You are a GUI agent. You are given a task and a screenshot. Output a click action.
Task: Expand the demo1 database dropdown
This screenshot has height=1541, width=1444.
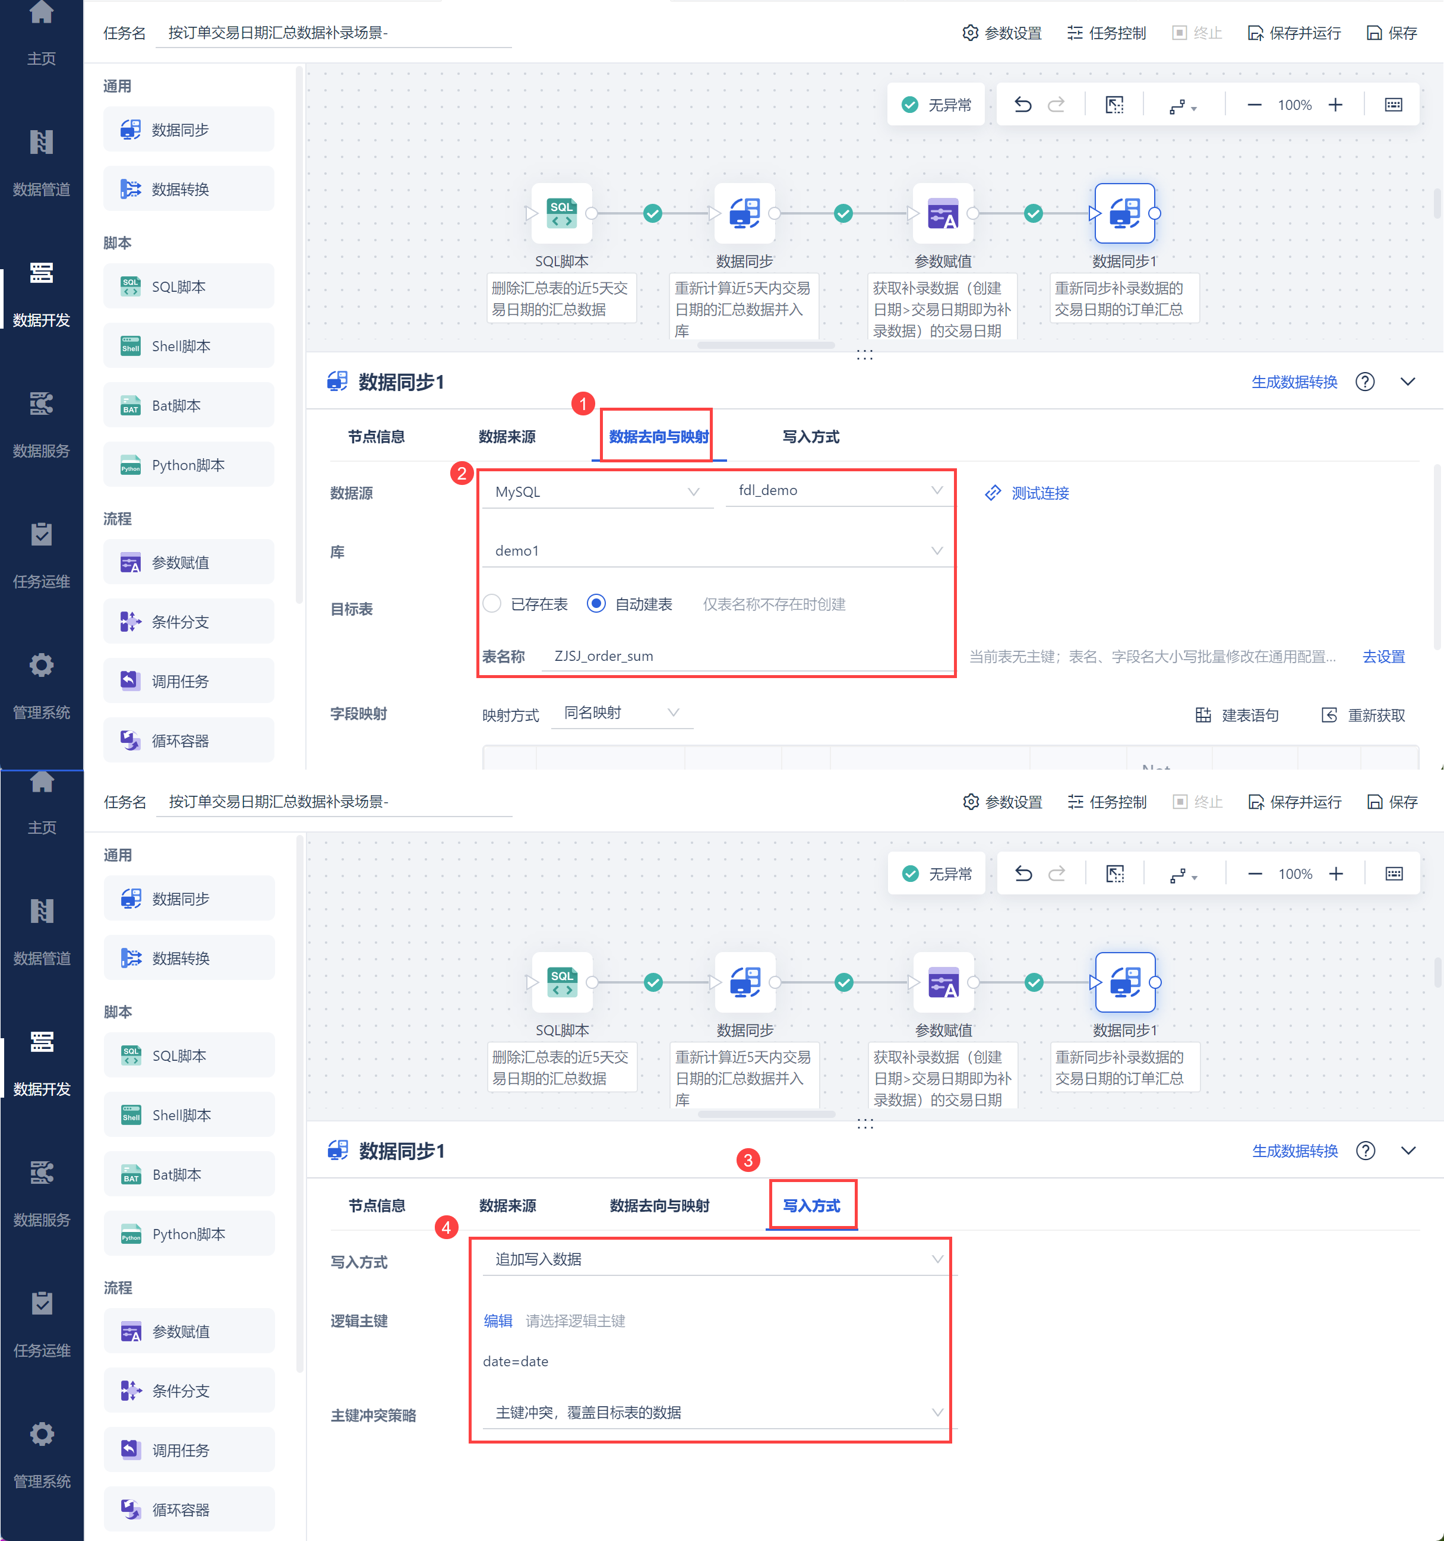(x=716, y=550)
